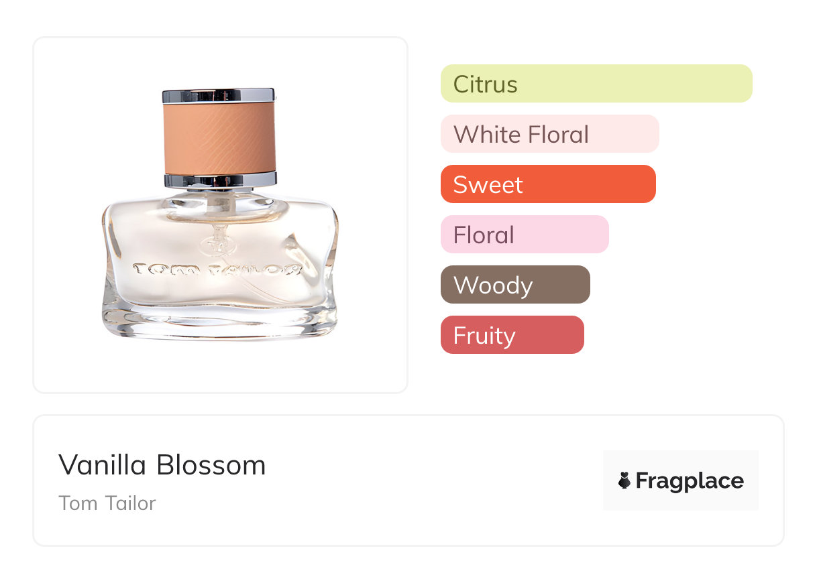Select the White Floral accord bar

point(549,134)
